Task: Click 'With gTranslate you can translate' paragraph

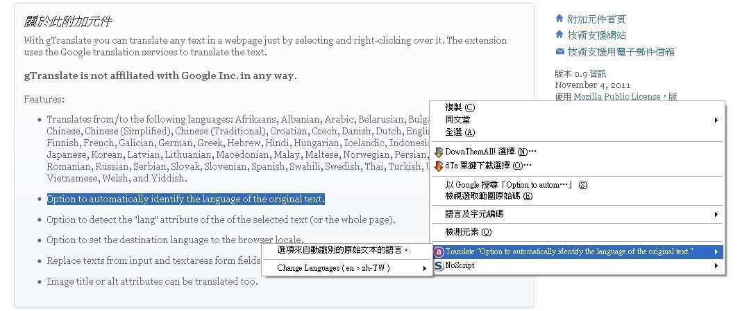Action: (x=265, y=46)
